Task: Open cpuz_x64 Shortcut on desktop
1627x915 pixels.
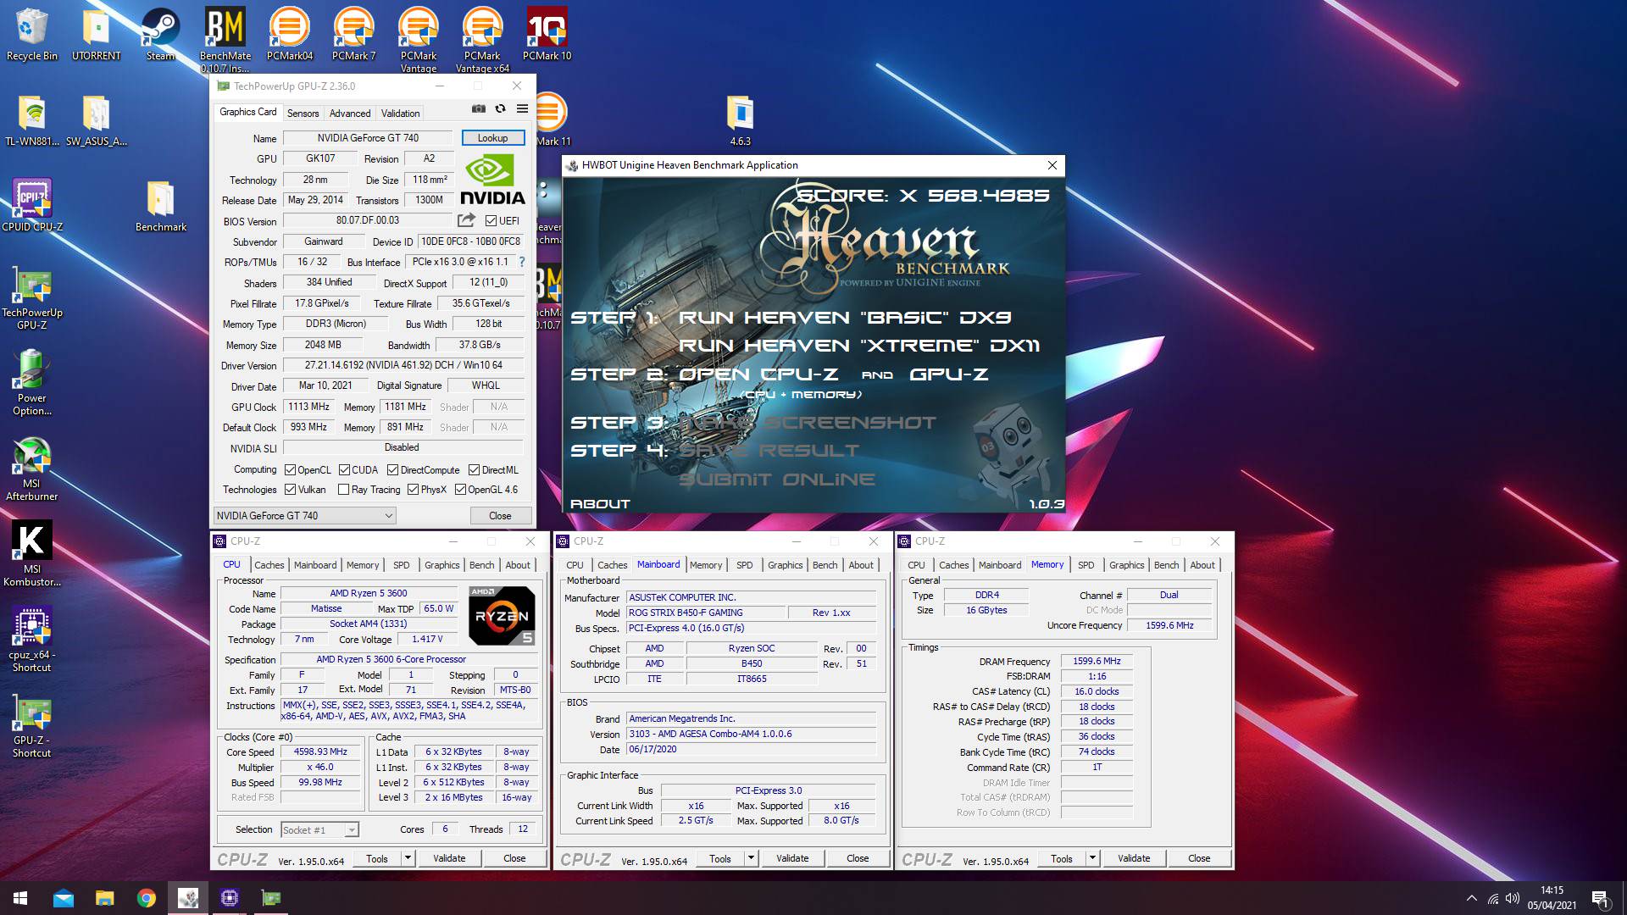Action: 32,640
